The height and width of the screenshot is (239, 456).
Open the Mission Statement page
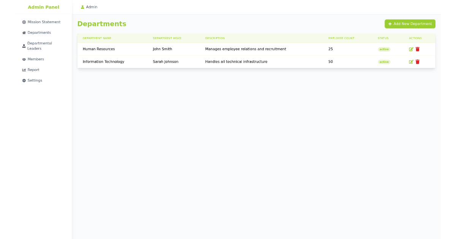tap(44, 22)
